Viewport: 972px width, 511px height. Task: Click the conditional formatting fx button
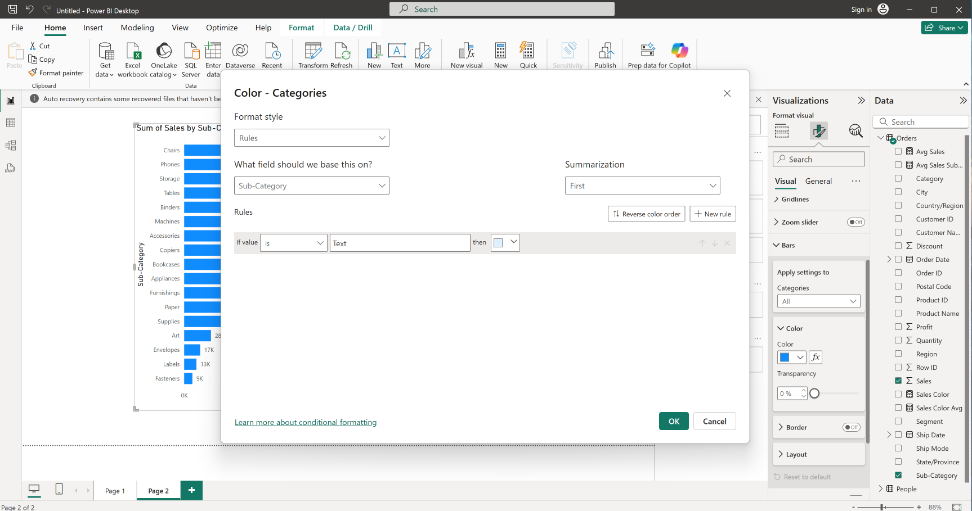816,357
